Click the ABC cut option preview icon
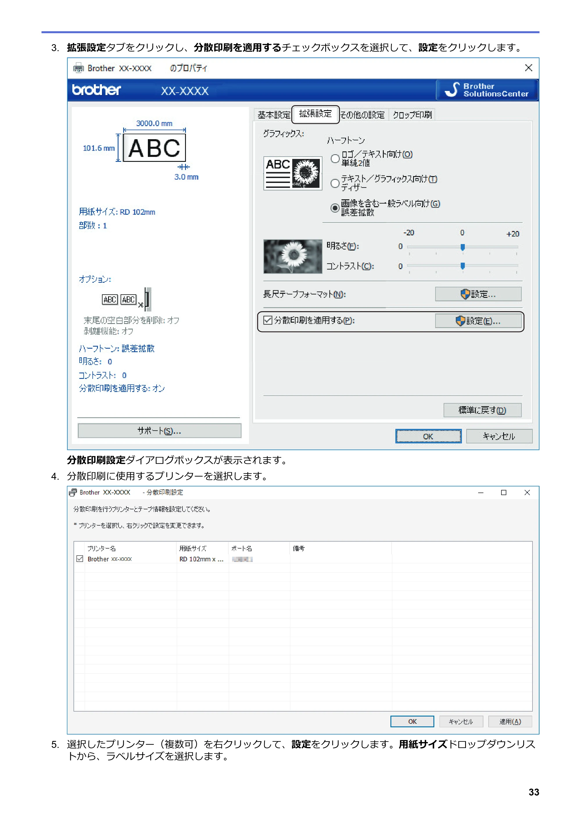Screen dimensions: 581x822 pyautogui.click(x=127, y=299)
